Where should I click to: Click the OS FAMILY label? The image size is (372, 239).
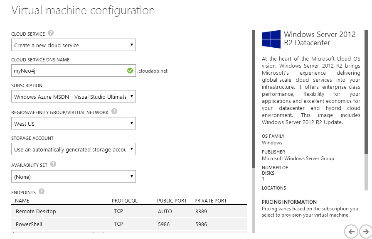click(273, 136)
